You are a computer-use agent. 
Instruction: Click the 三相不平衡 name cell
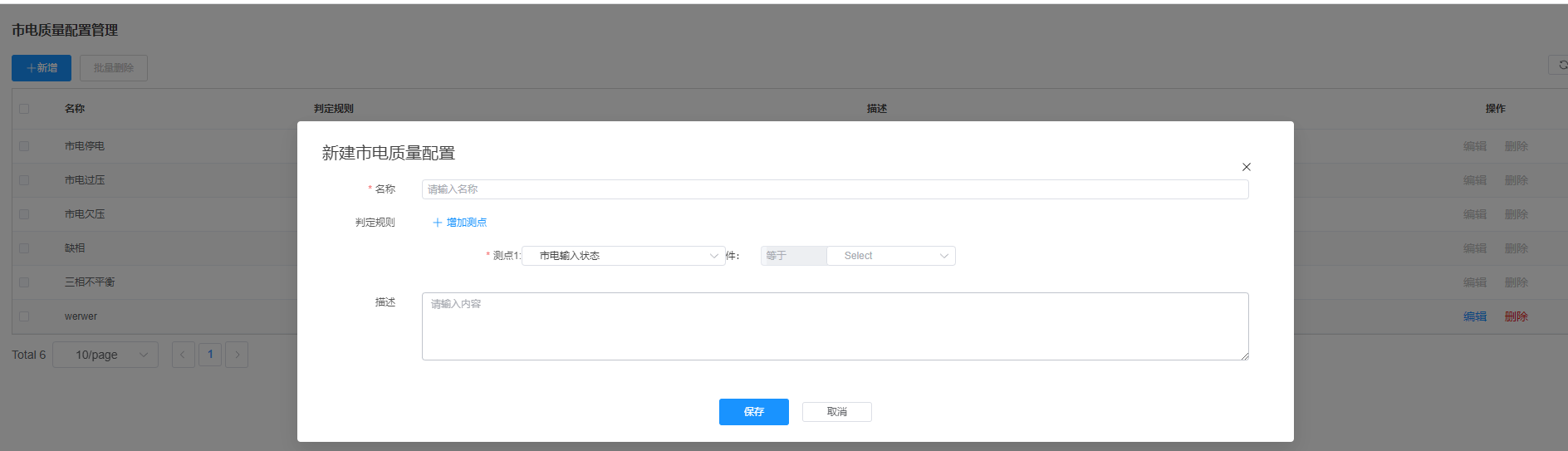(x=90, y=282)
